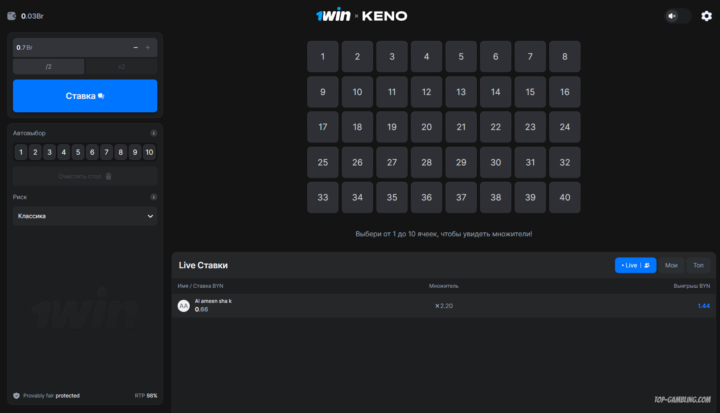Clear the table with Очистить стол
The height and width of the screenshot is (413, 720).
(85, 176)
